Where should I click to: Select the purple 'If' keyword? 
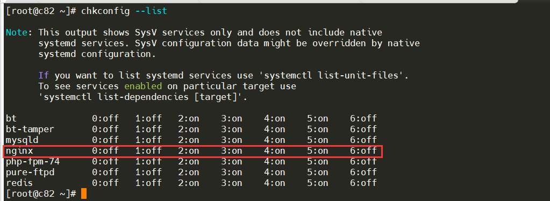click(x=44, y=75)
